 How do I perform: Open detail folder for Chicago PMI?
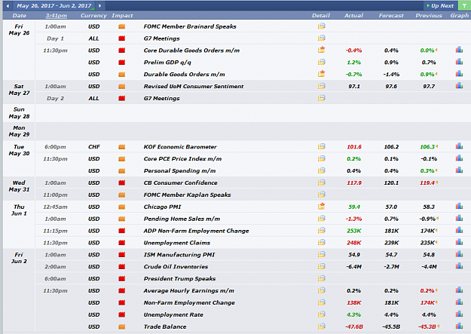pyautogui.click(x=321, y=207)
